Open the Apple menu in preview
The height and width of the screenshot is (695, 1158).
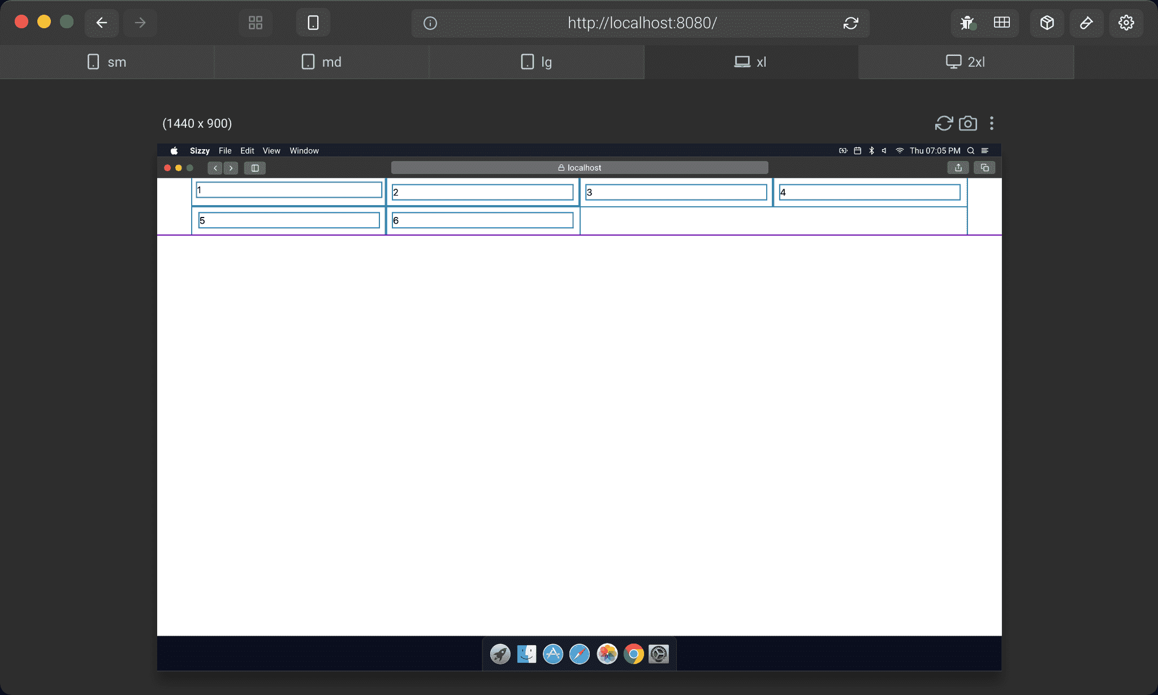(x=174, y=151)
